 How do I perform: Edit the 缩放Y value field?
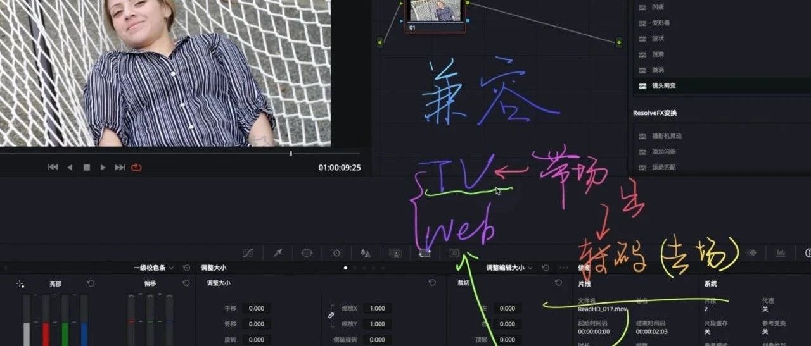point(377,324)
